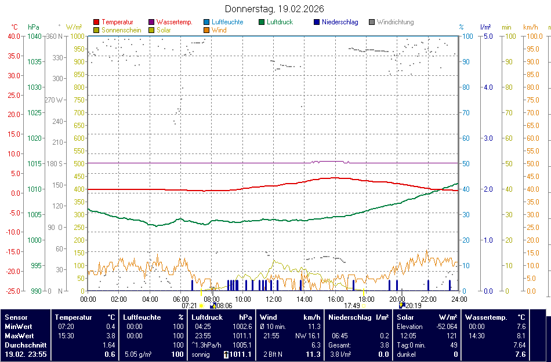
Task: Click the green Luftdruck legend square
Action: click(x=262, y=23)
